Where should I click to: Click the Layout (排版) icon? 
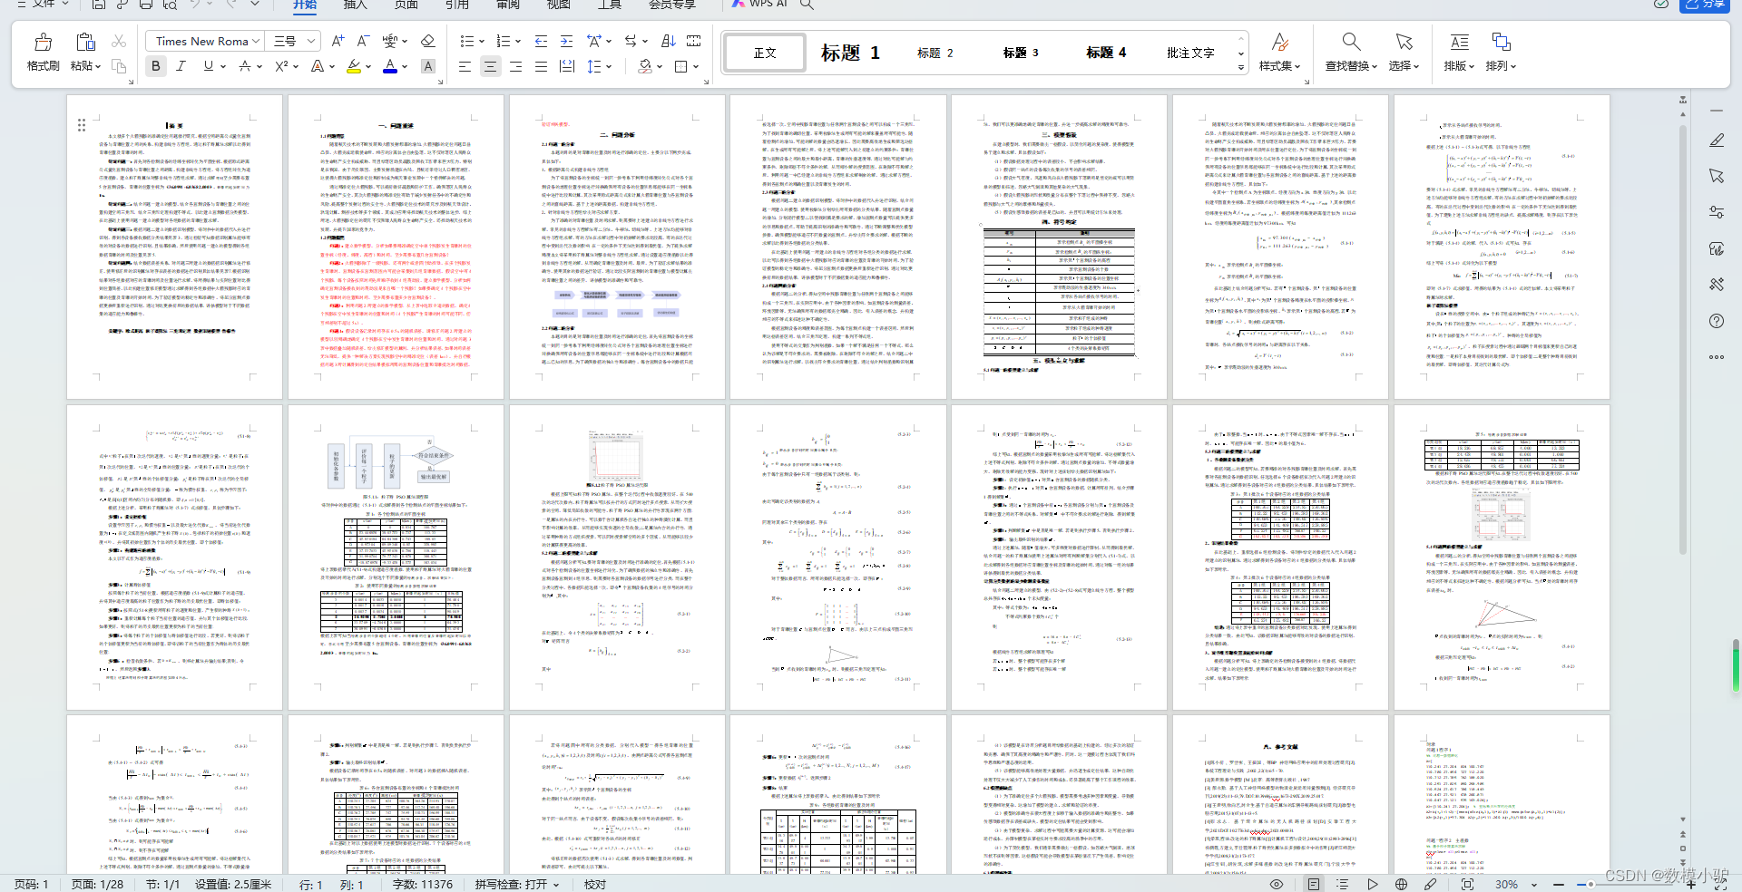click(x=1459, y=42)
